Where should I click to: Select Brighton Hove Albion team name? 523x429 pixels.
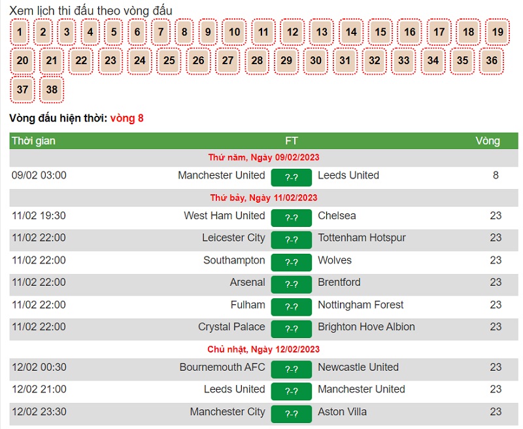point(366,326)
